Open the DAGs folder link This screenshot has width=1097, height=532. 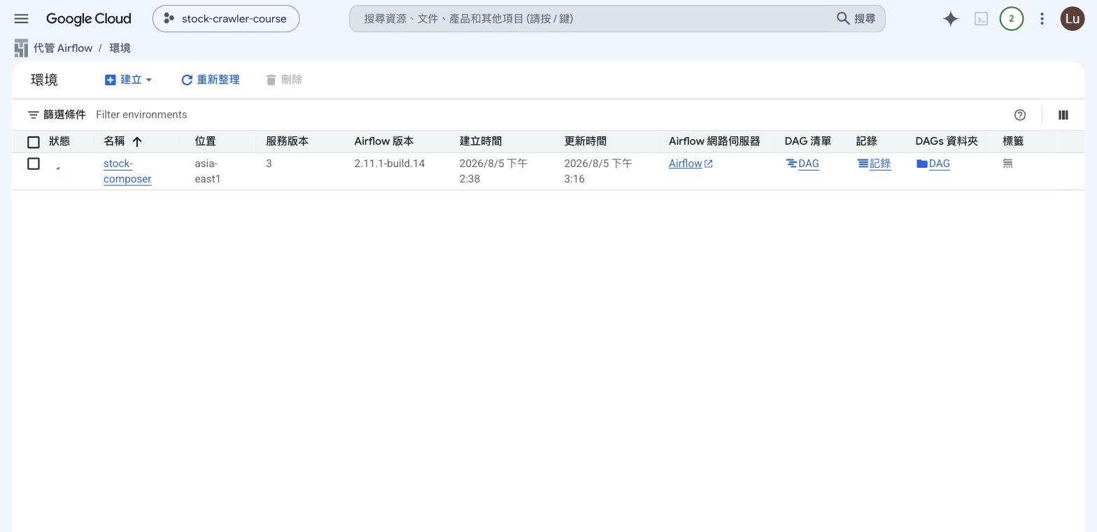tap(933, 164)
